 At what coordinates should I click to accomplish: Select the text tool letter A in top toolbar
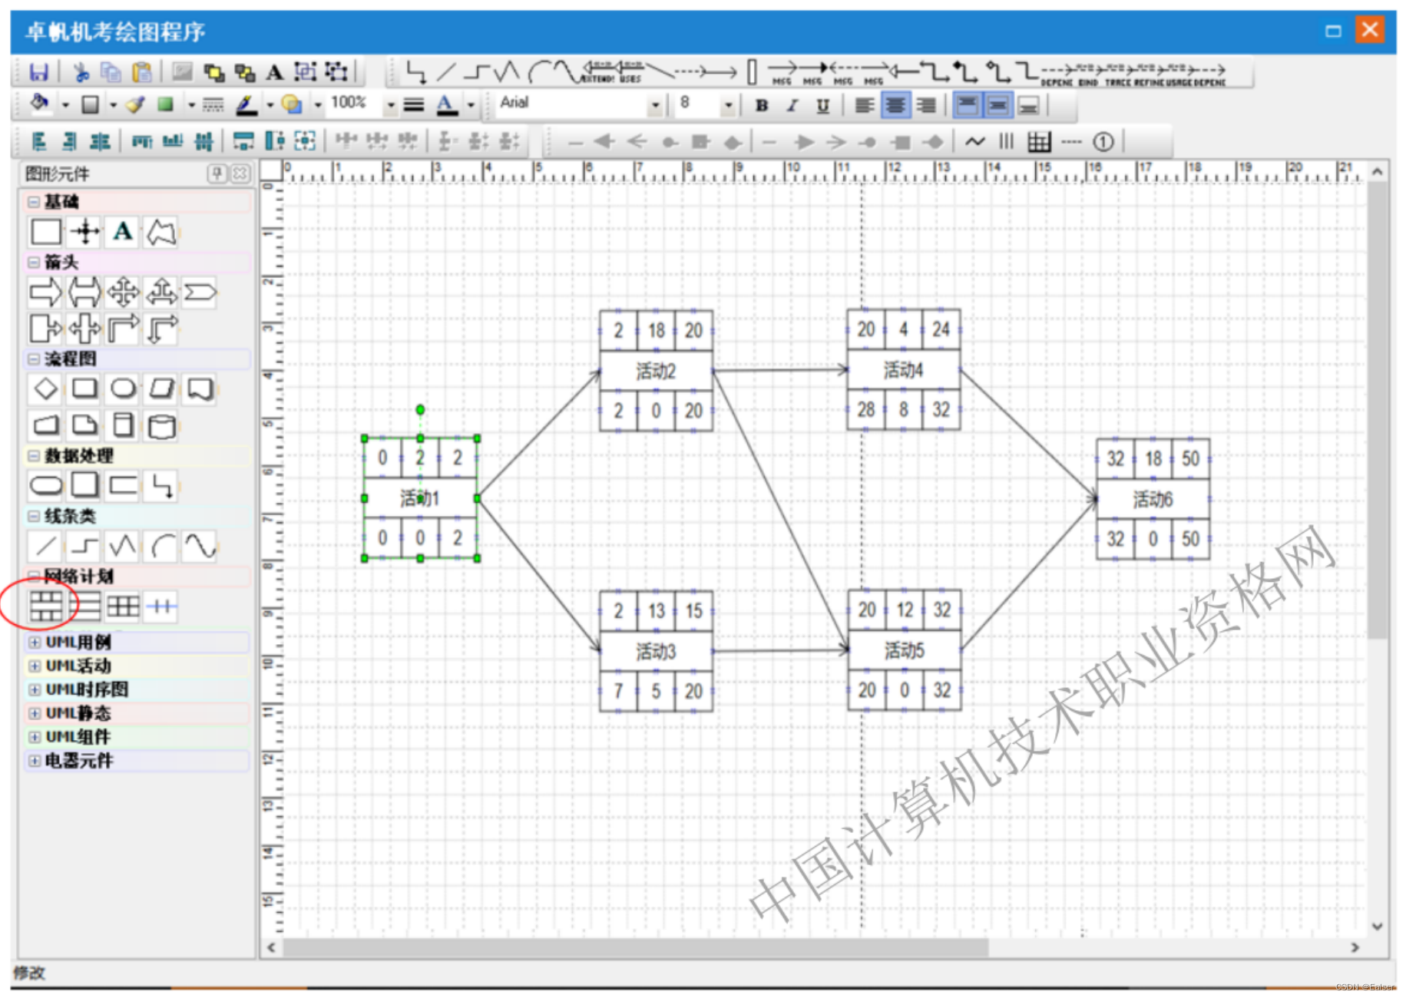[274, 73]
